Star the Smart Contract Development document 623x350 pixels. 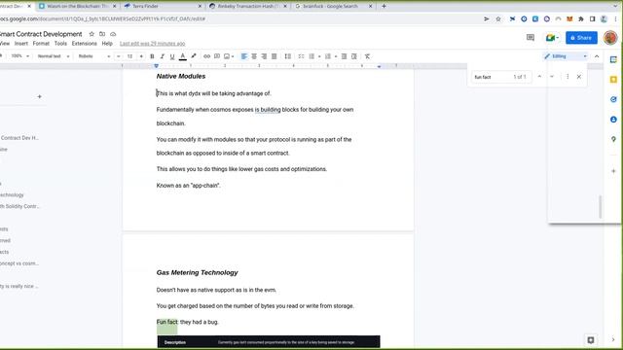point(92,34)
